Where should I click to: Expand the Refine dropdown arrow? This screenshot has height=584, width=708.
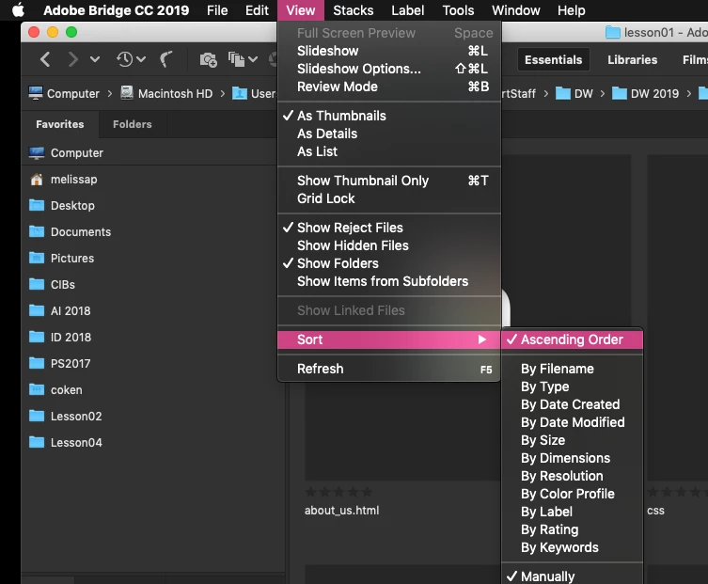pyautogui.click(x=253, y=59)
